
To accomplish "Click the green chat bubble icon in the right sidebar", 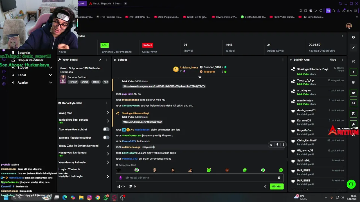I will [x=353, y=93].
